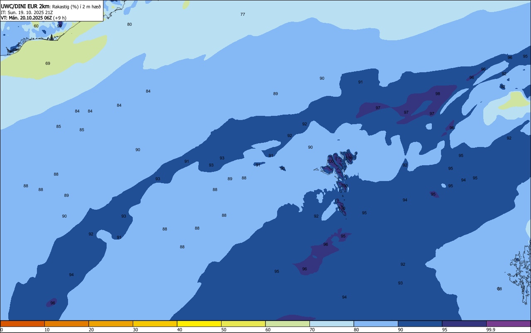Click the '77' humidity value on the map
This screenshot has width=531, height=333.
243,15
